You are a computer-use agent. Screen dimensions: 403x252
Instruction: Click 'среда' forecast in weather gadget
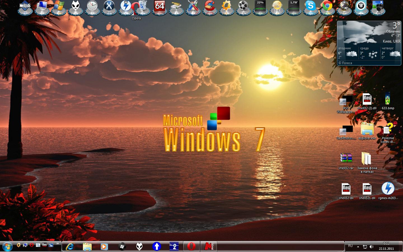(369, 53)
